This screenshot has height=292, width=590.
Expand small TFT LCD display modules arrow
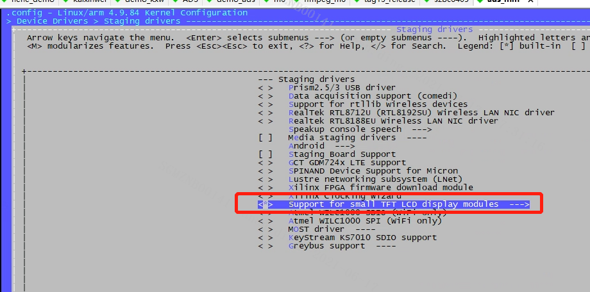pyautogui.click(x=518, y=204)
